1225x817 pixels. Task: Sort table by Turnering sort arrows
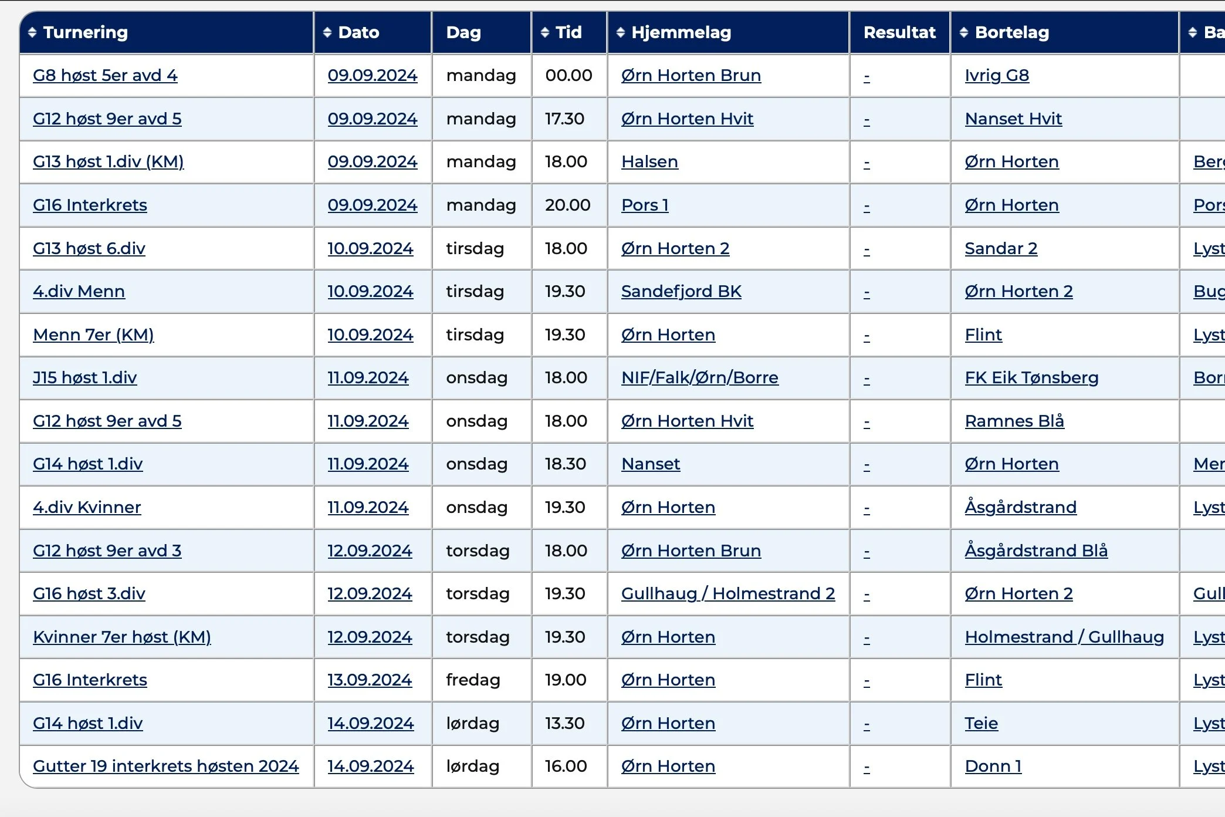click(x=32, y=32)
